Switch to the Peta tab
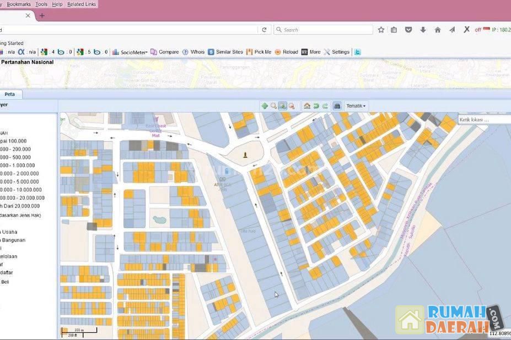This screenshot has width=511, height=340. point(10,94)
